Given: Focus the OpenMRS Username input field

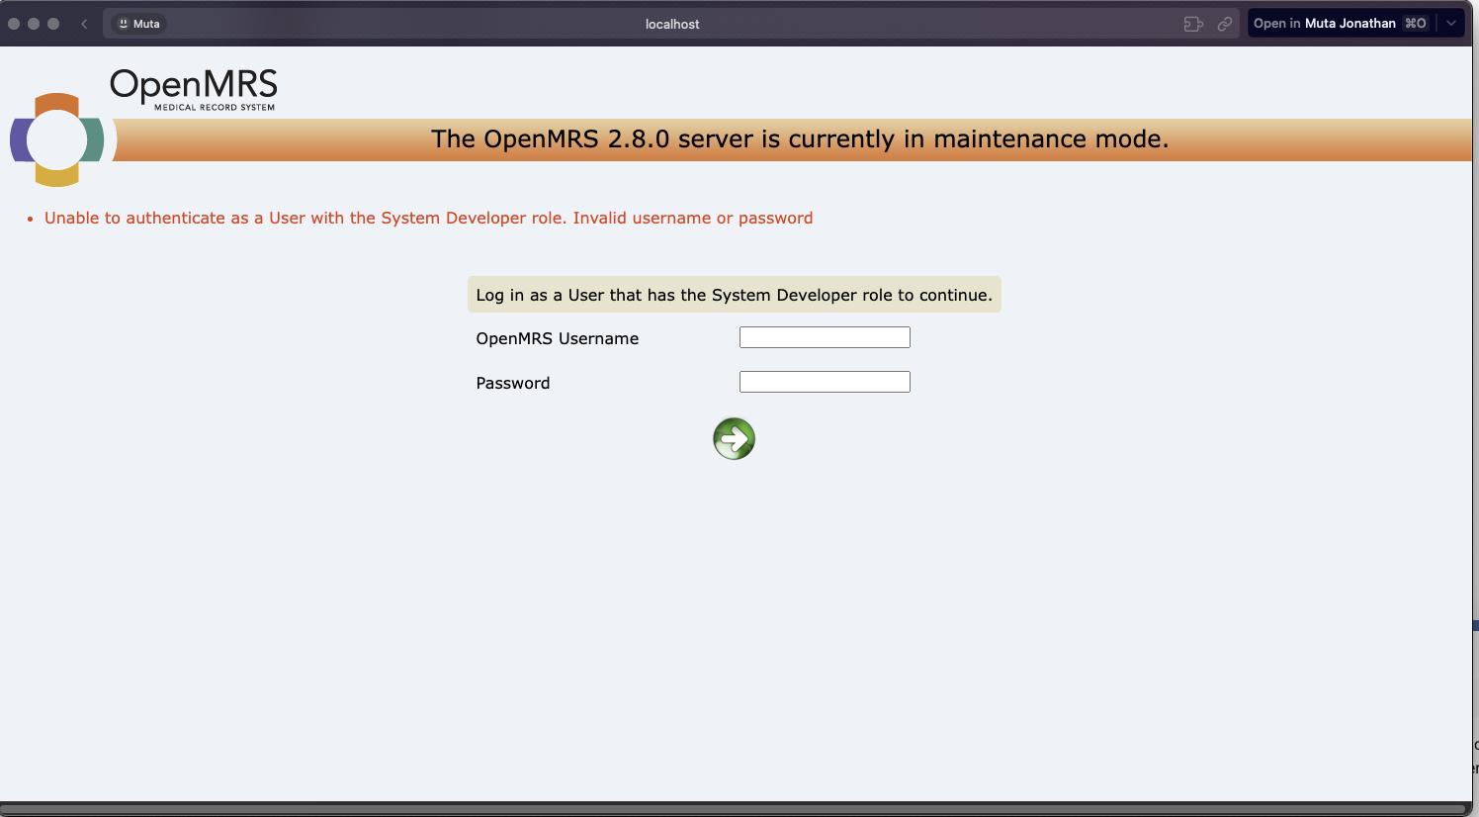Looking at the screenshot, I should 825,337.
